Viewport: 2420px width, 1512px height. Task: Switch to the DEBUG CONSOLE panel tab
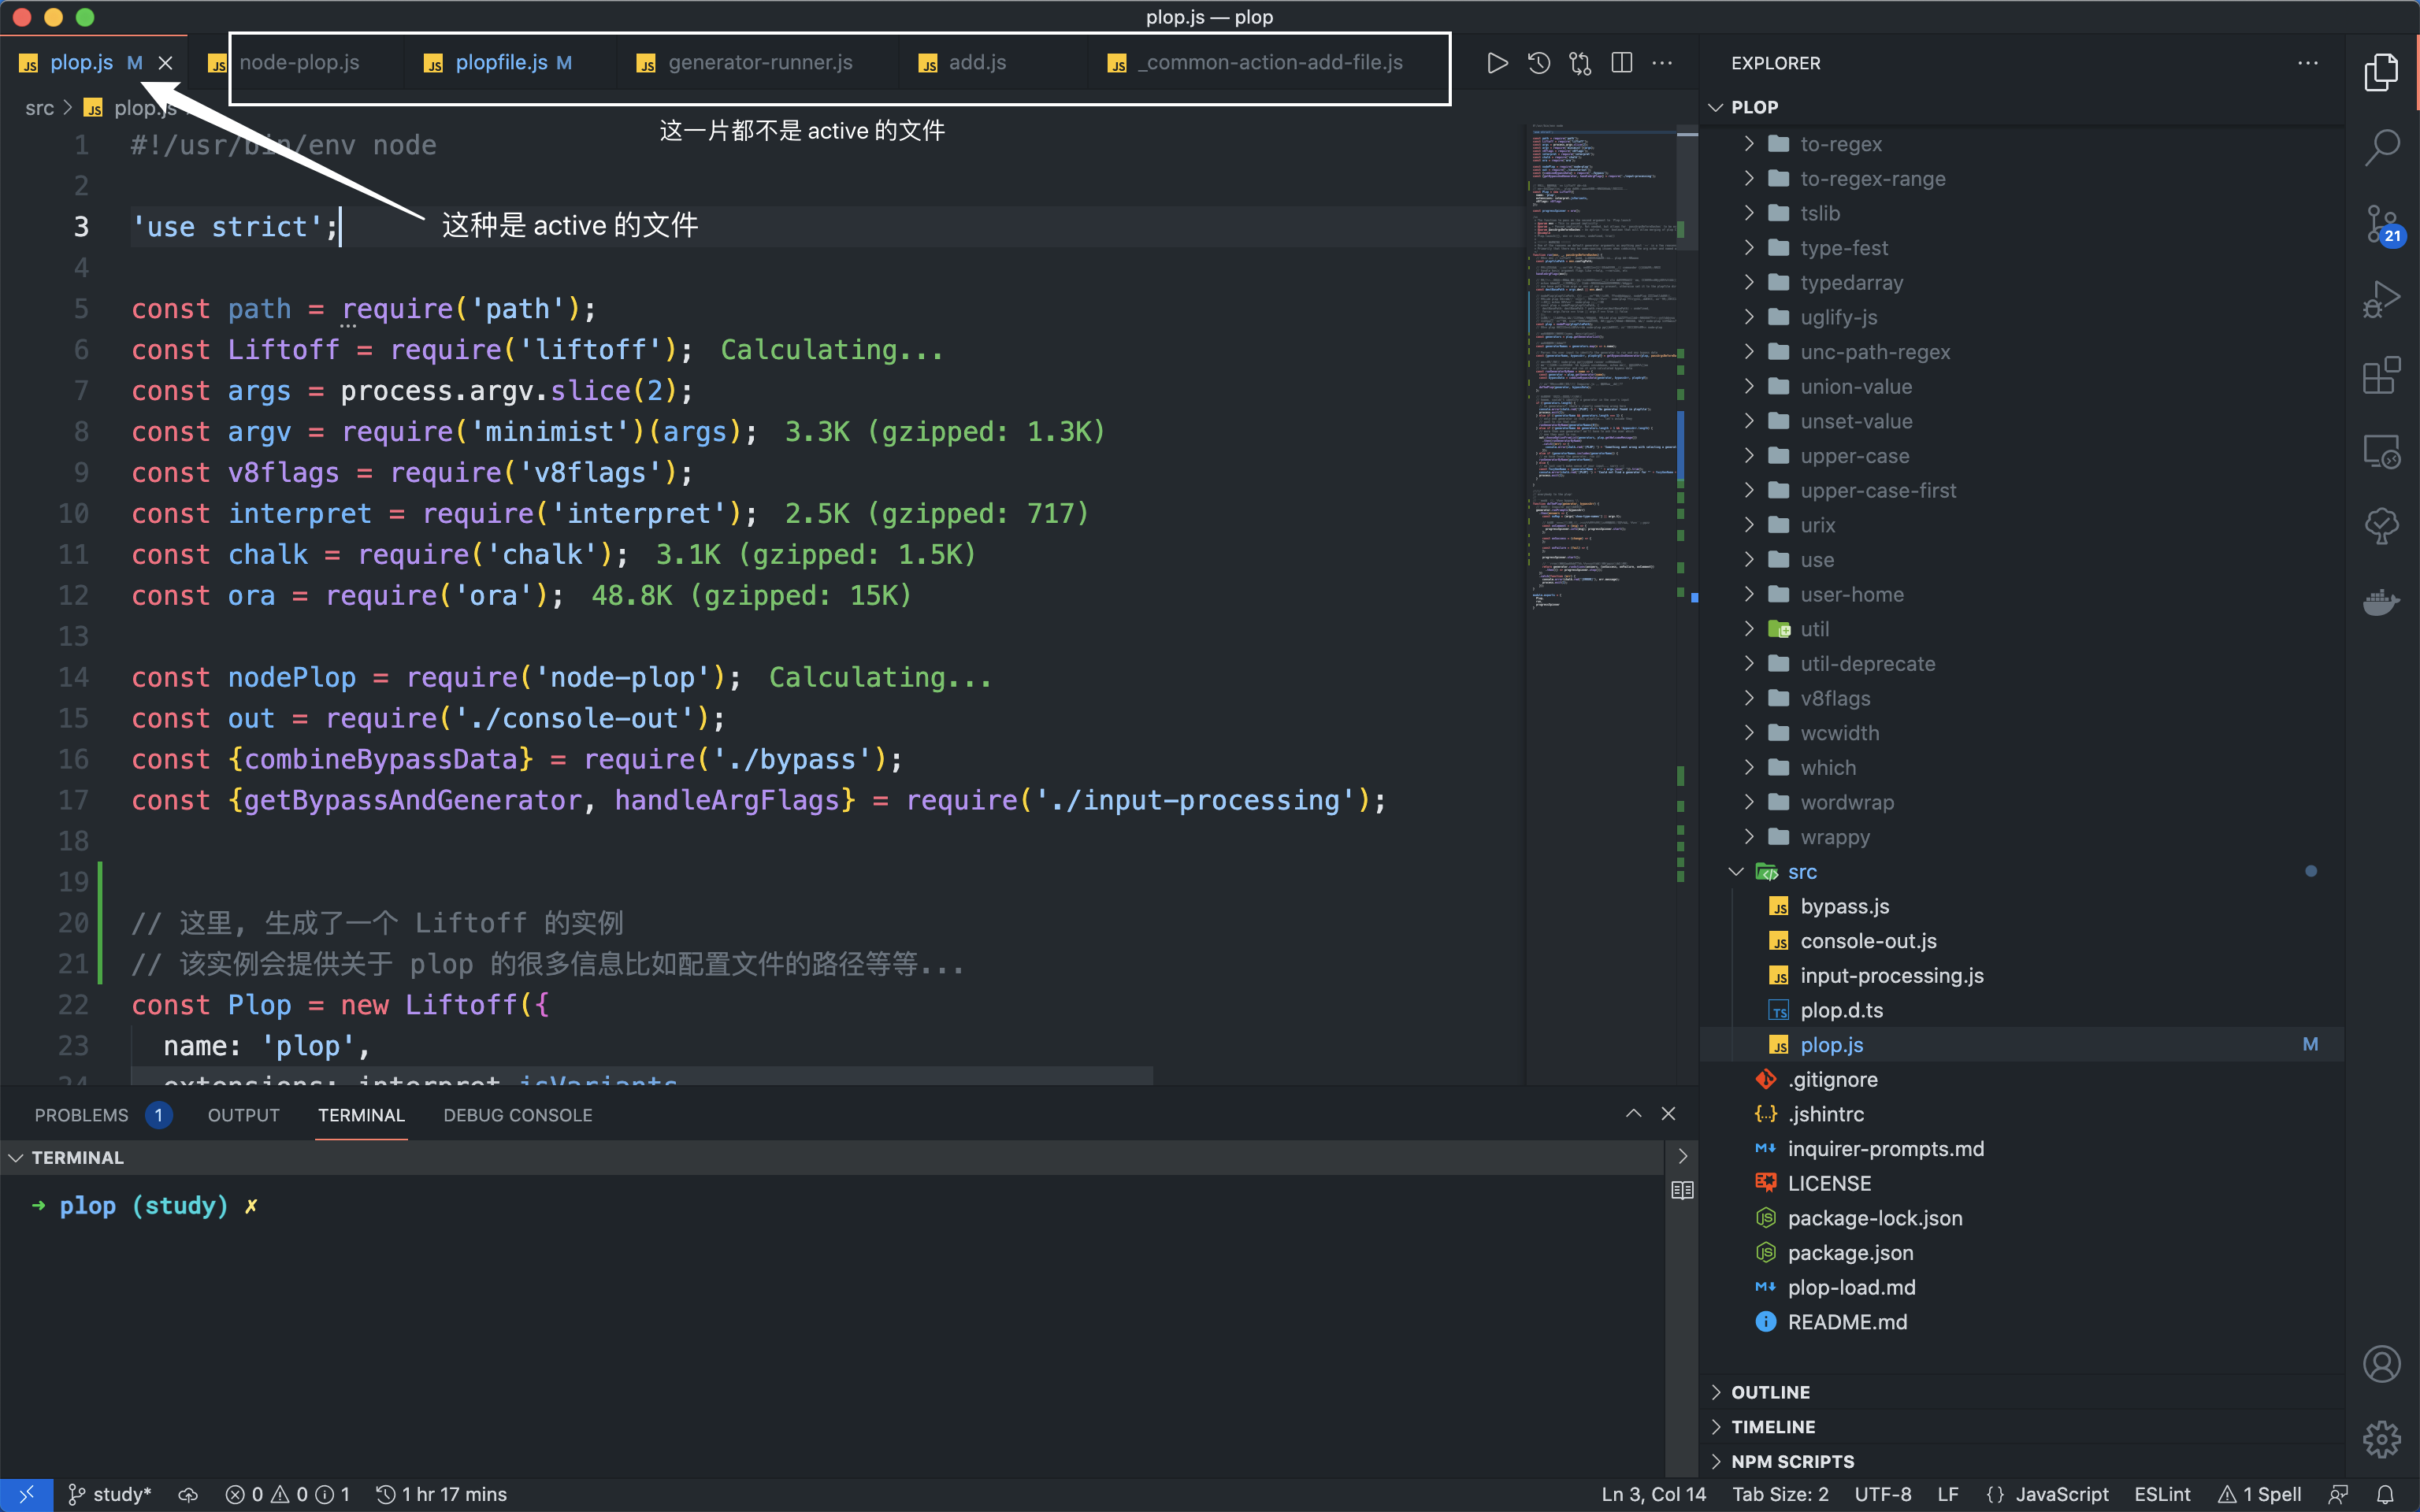517,1115
